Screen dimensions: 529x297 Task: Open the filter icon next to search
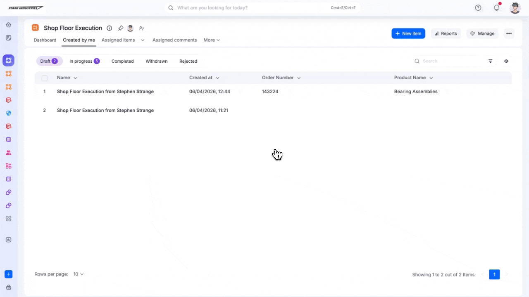pos(491,61)
